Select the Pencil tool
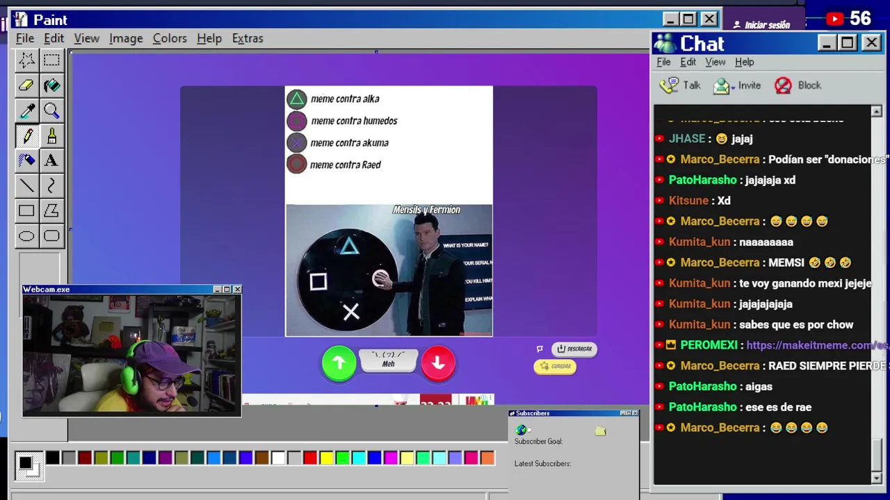Image resolution: width=890 pixels, height=500 pixels. (26, 135)
